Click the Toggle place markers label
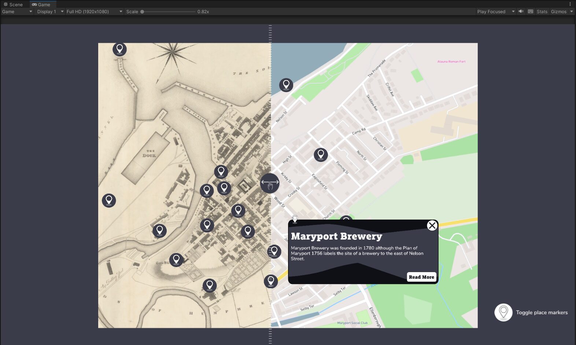The image size is (576, 345). point(542,312)
